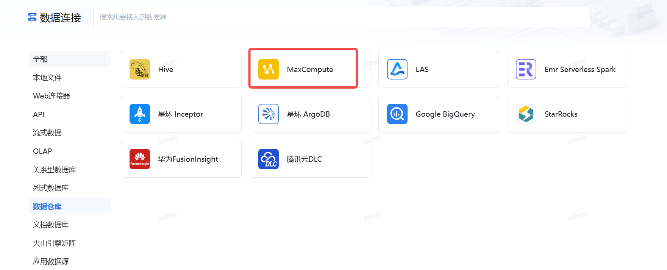Select the API category
667x270 pixels.
pyautogui.click(x=70, y=114)
